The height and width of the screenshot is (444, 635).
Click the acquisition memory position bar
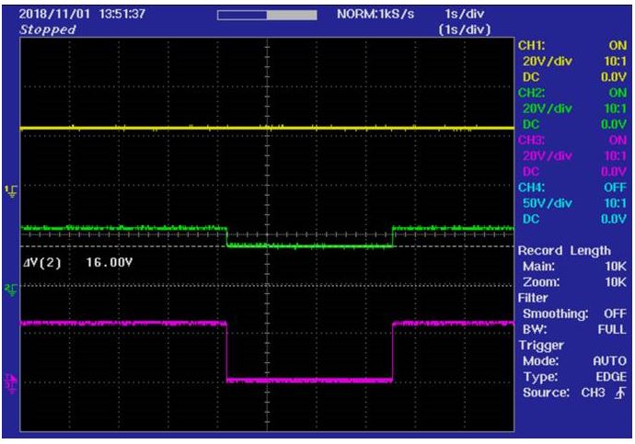click(x=267, y=16)
